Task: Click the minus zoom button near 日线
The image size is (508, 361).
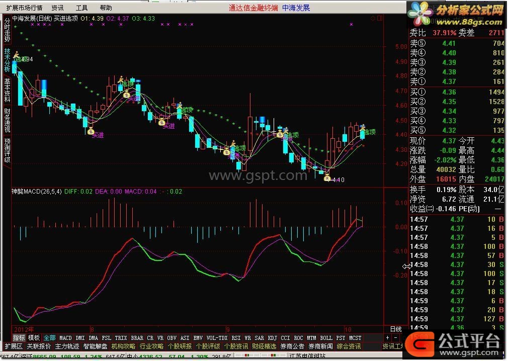Action: tap(395, 338)
